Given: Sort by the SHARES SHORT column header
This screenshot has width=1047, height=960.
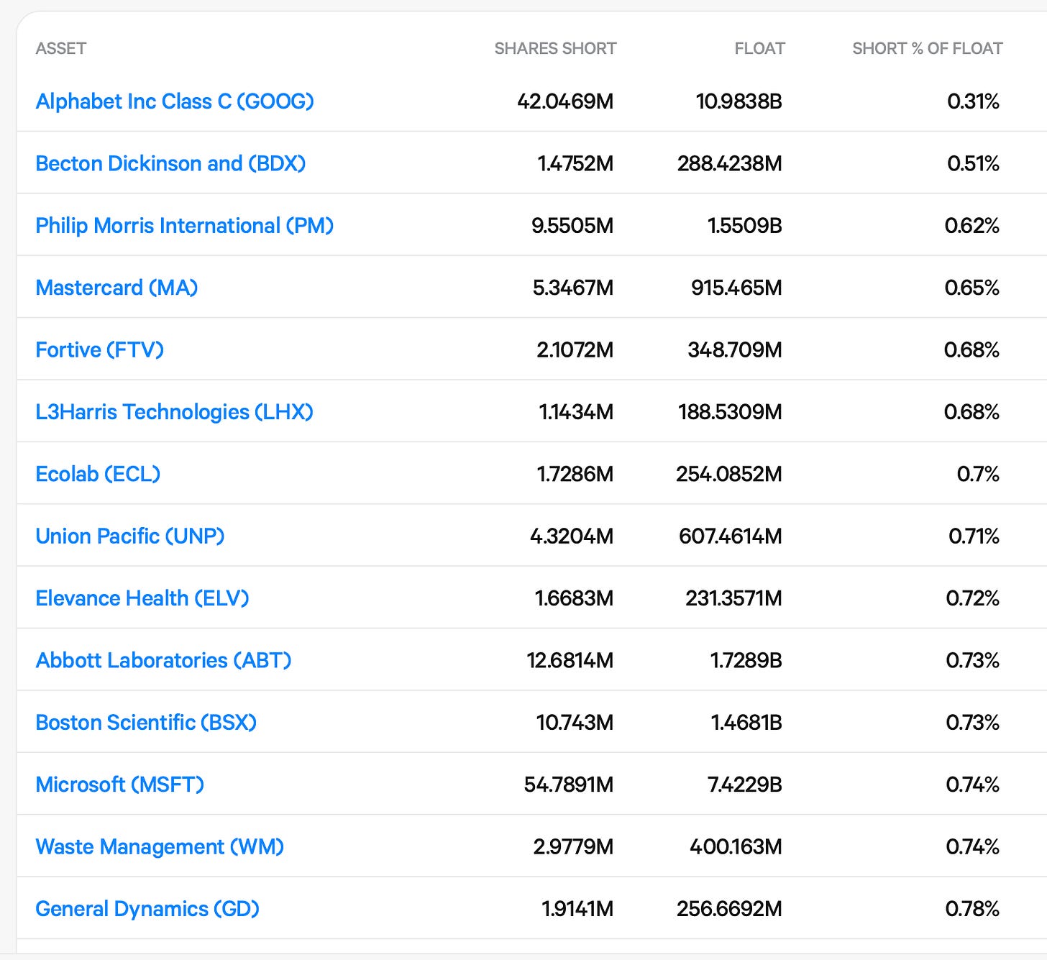Looking at the screenshot, I should [555, 48].
